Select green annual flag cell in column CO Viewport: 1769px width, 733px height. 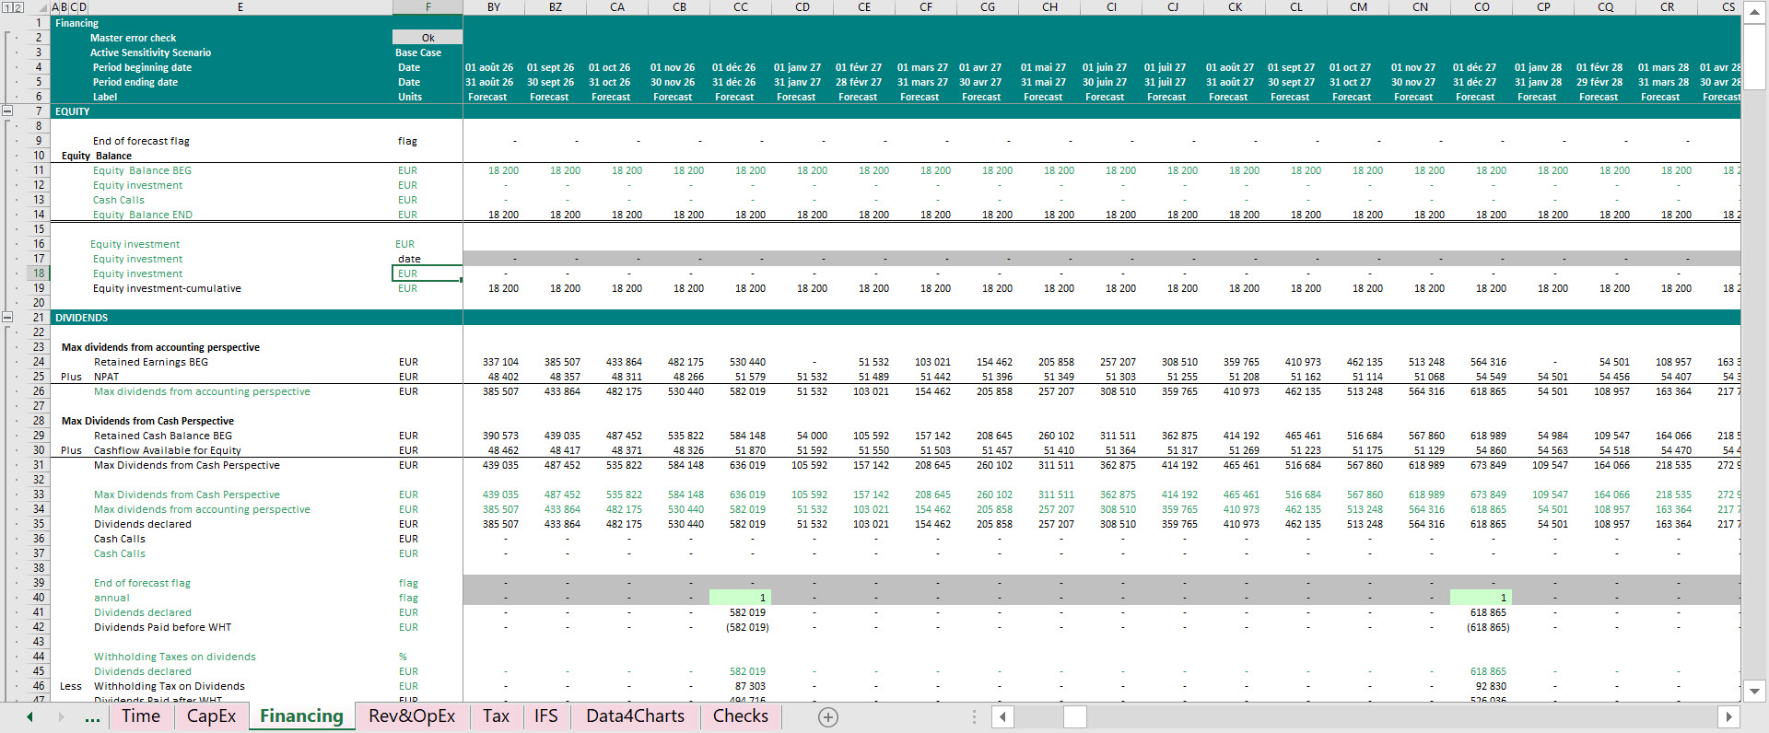pos(1482,598)
